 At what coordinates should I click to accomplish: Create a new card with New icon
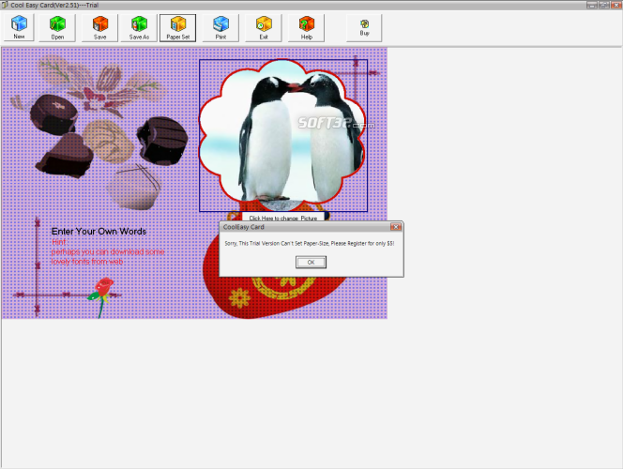pos(19,27)
